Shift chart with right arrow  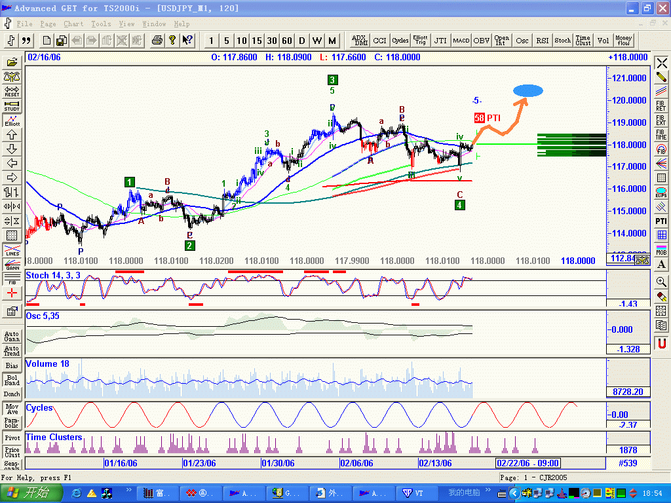12,177
